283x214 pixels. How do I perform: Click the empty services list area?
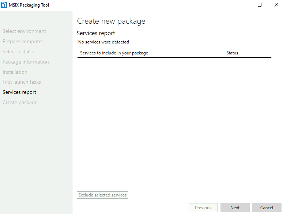coord(174,123)
